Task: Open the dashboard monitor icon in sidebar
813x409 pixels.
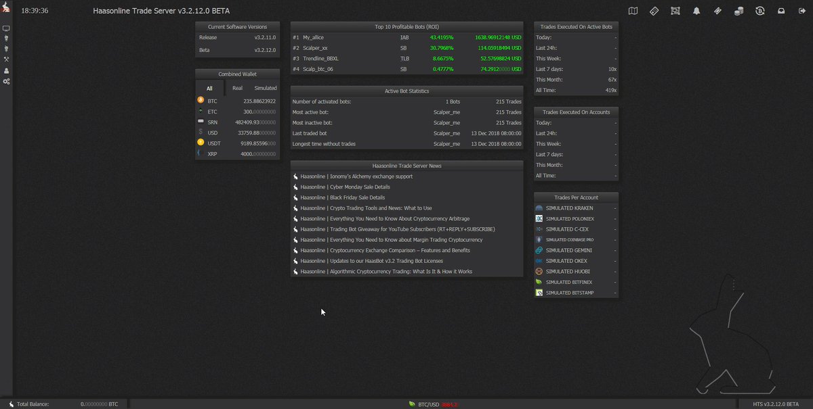Action: click(6, 28)
